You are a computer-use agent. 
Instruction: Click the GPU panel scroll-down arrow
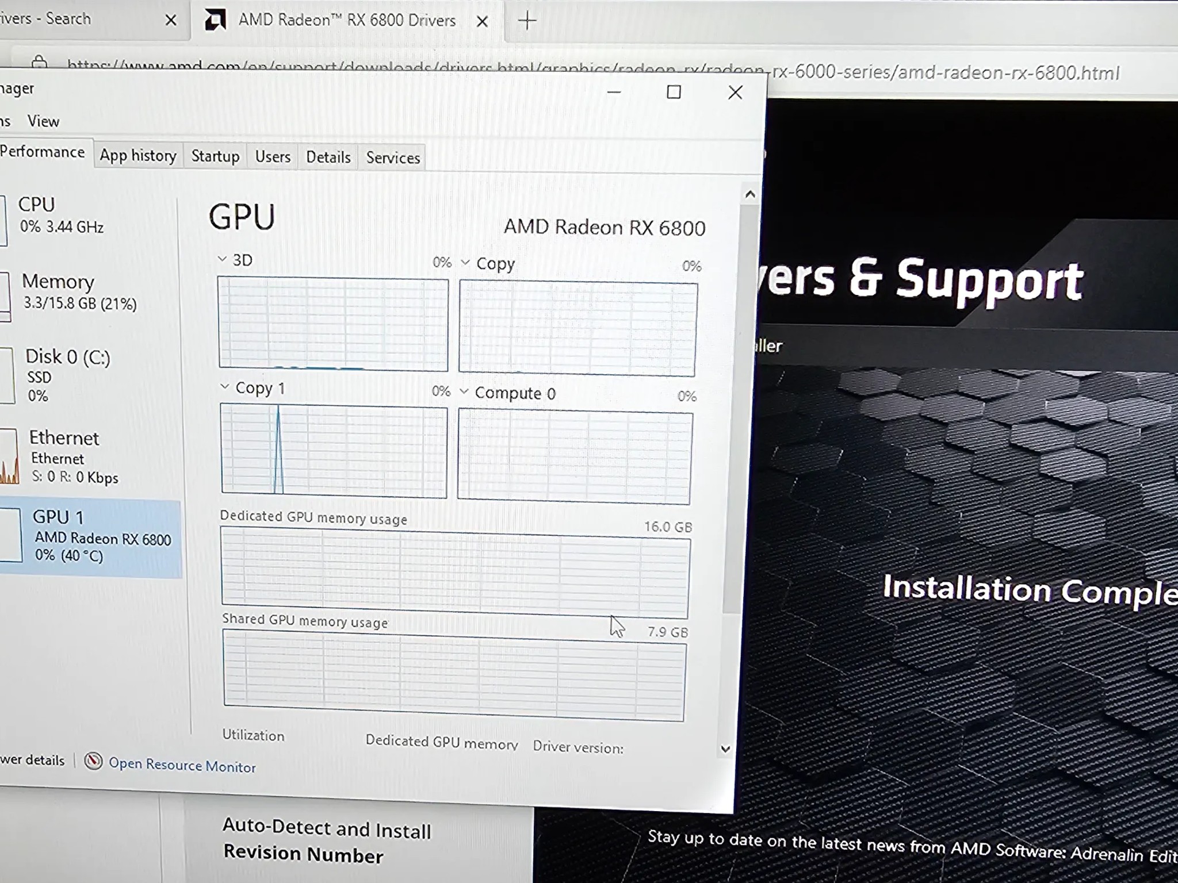(x=725, y=749)
